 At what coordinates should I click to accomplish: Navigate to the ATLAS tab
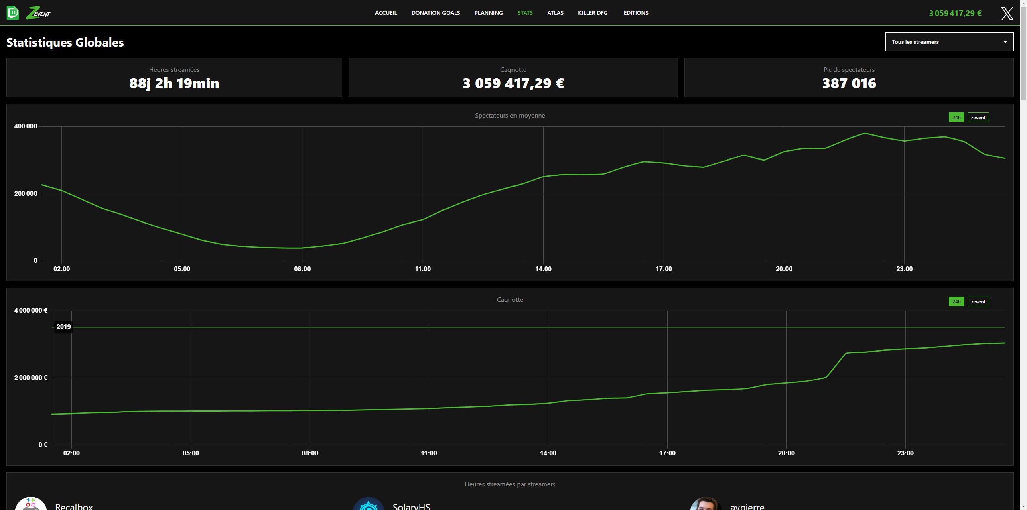point(555,12)
